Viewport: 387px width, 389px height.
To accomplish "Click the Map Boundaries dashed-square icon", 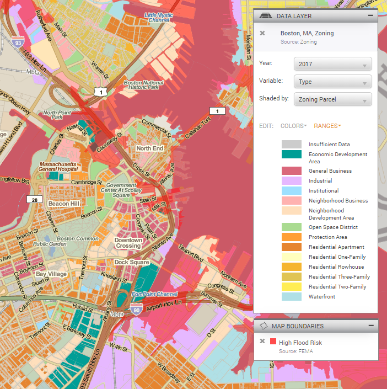I will pos(264,326).
